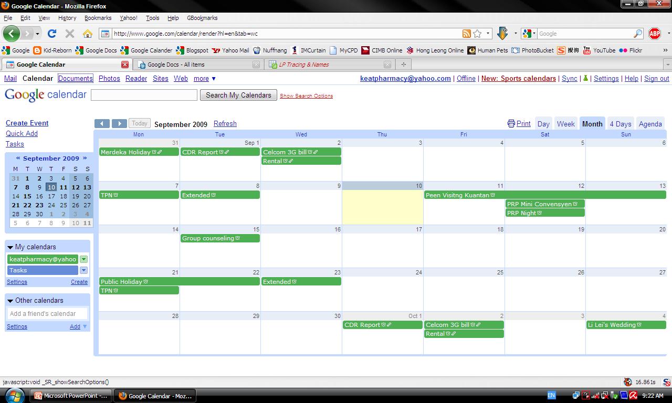
Task: Switch to the Google Docs - All items tab
Action: (198, 65)
